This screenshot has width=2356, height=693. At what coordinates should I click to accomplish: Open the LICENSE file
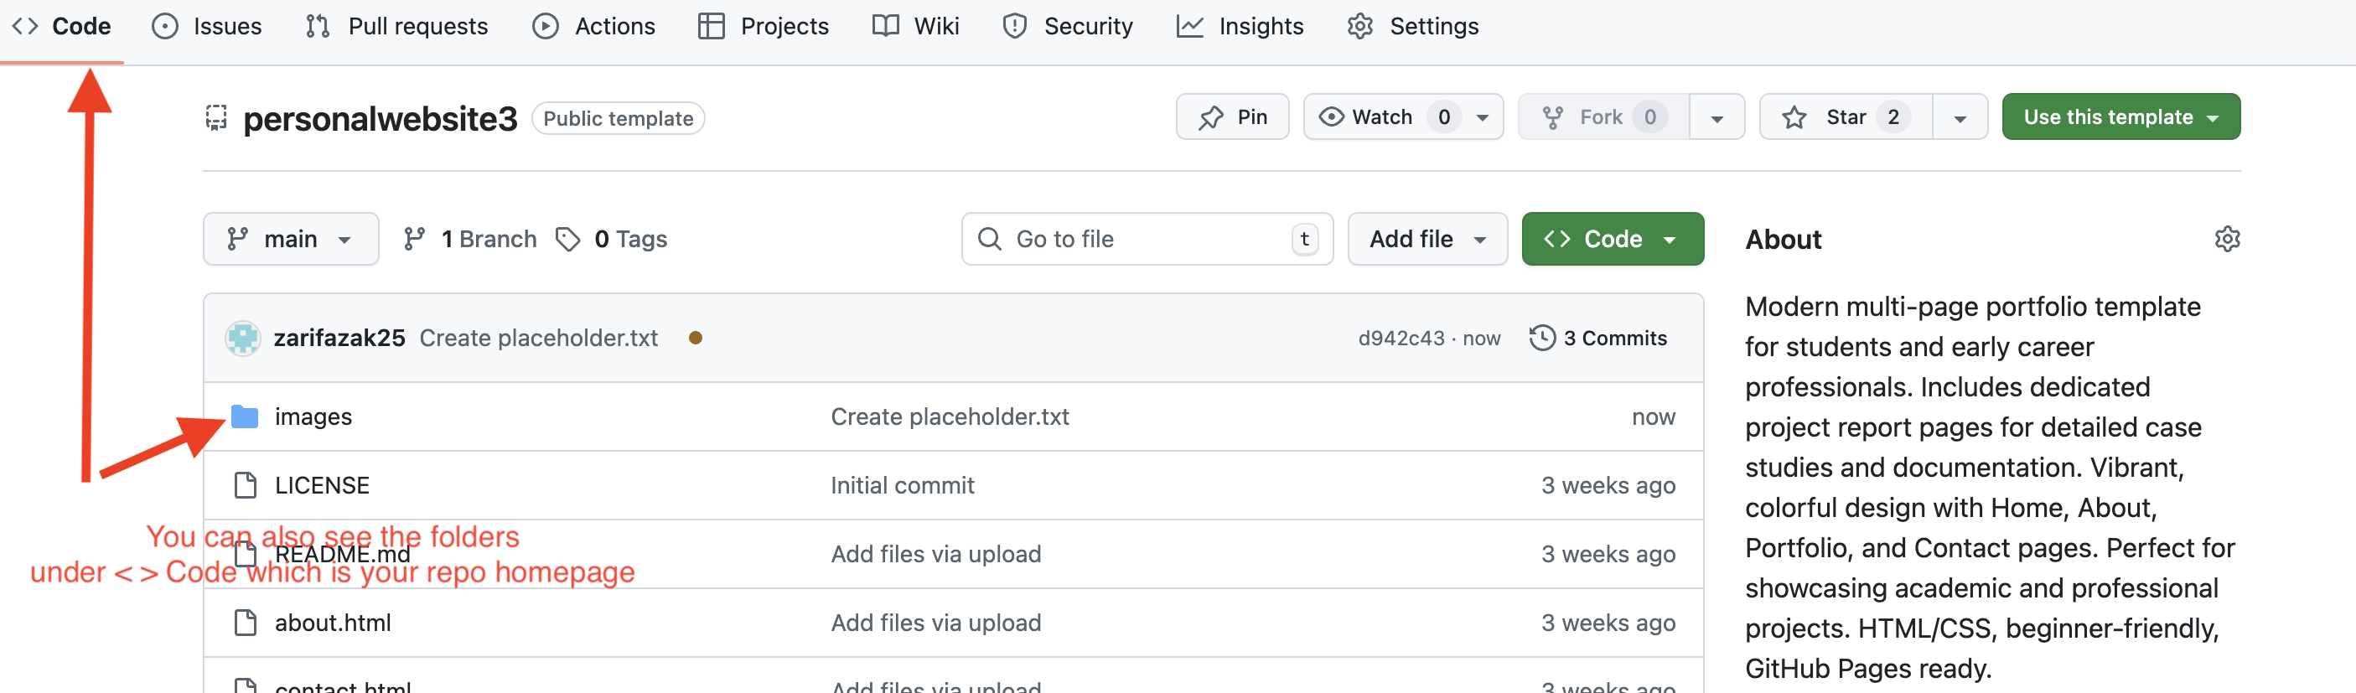tap(322, 485)
